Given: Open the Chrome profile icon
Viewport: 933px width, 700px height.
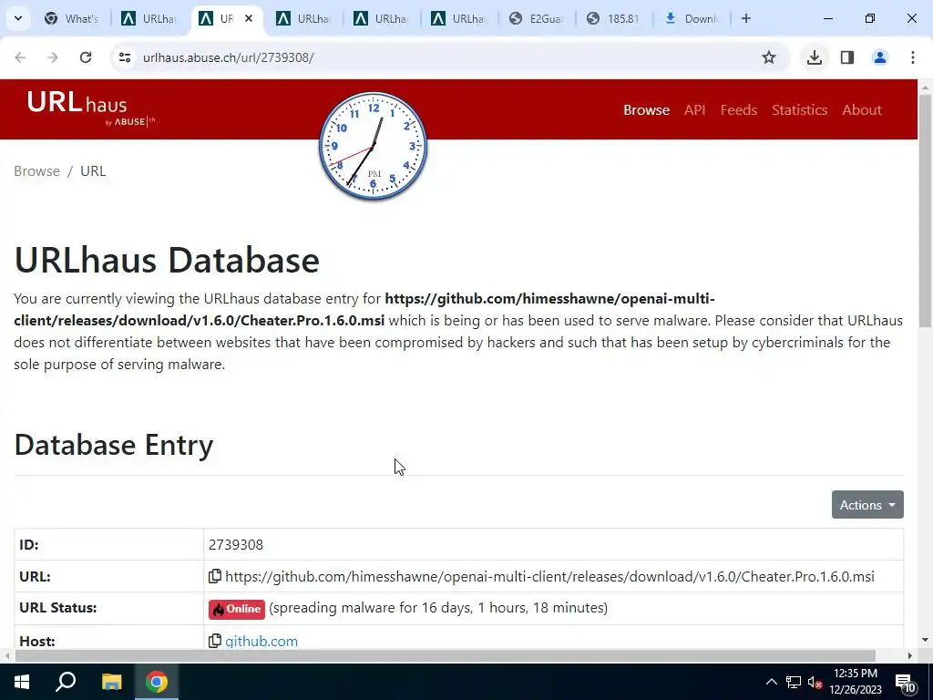Looking at the screenshot, I should (x=880, y=57).
